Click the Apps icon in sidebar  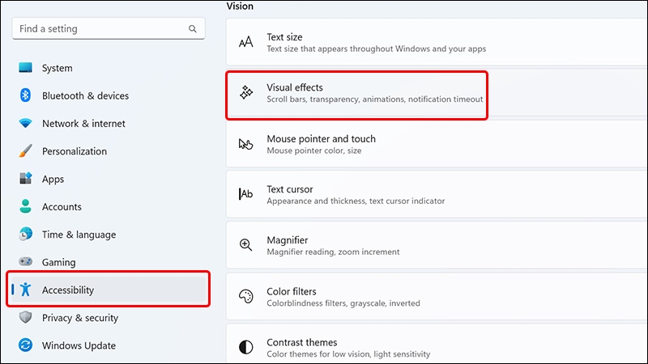(26, 179)
